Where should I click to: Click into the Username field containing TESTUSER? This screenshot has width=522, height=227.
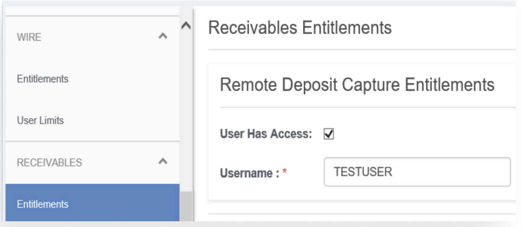tap(417, 172)
